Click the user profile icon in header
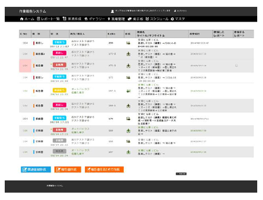 [113, 12]
